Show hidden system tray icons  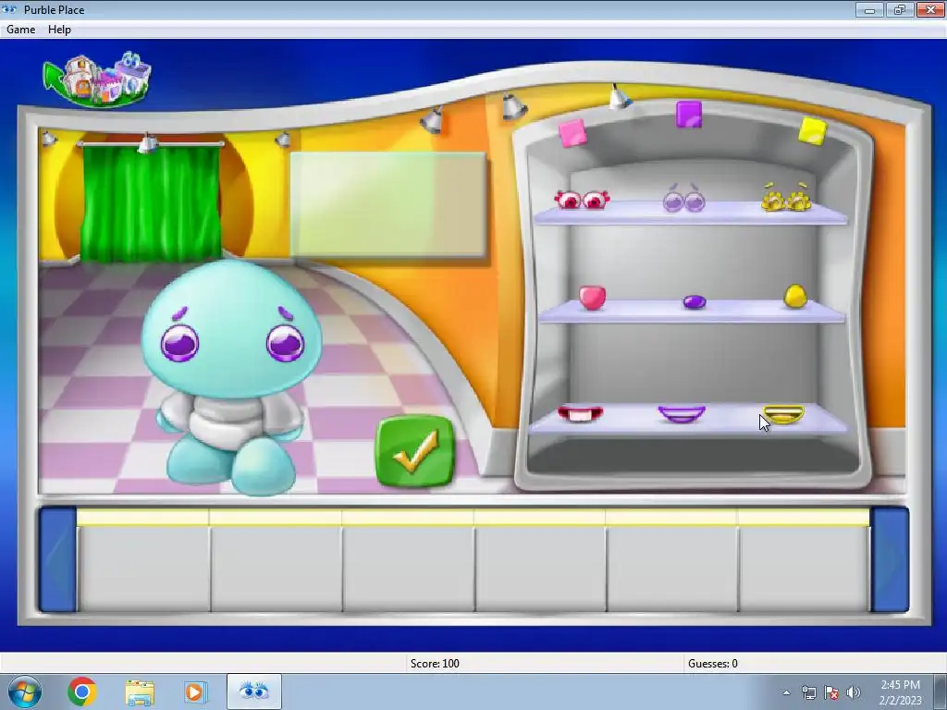click(x=786, y=692)
